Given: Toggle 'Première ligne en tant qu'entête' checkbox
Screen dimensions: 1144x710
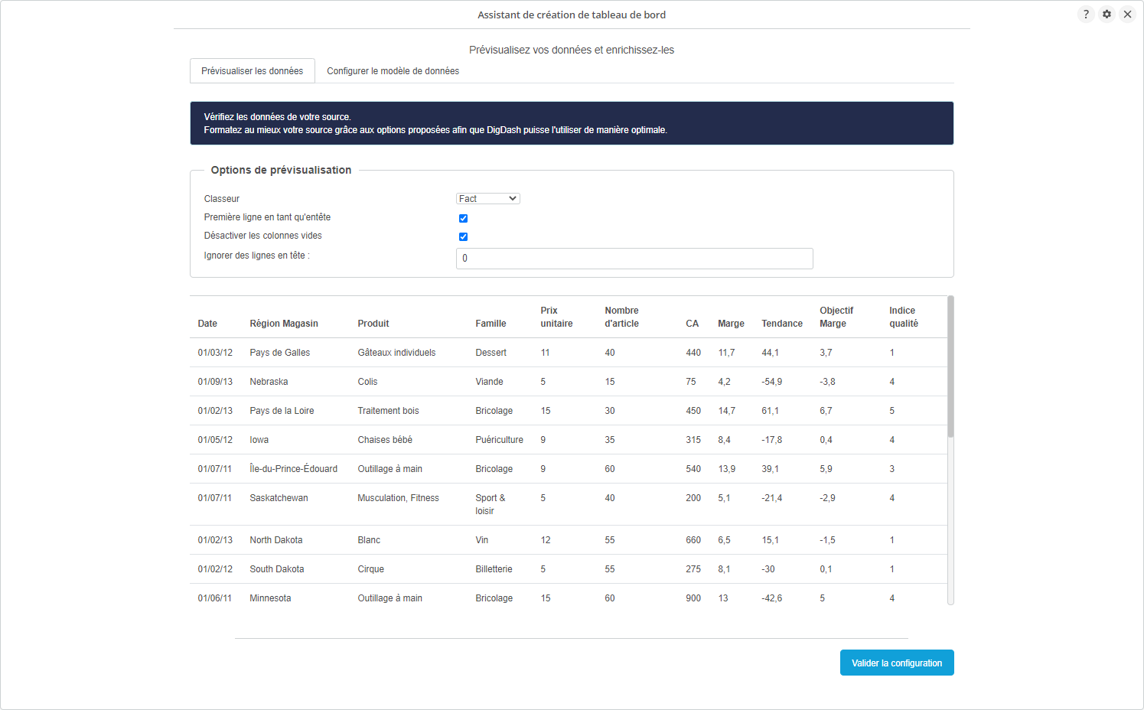Looking at the screenshot, I should click(463, 218).
